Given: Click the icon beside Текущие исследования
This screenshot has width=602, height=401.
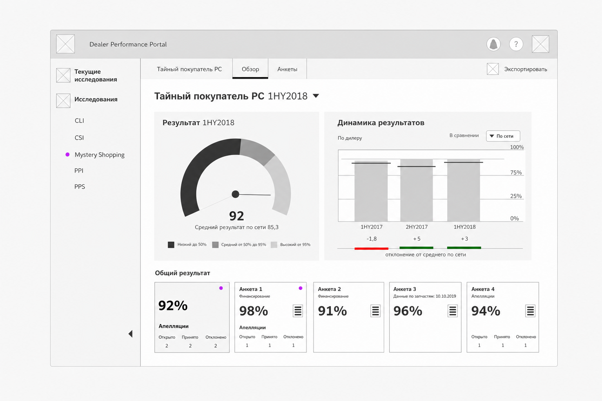Looking at the screenshot, I should coord(63,75).
